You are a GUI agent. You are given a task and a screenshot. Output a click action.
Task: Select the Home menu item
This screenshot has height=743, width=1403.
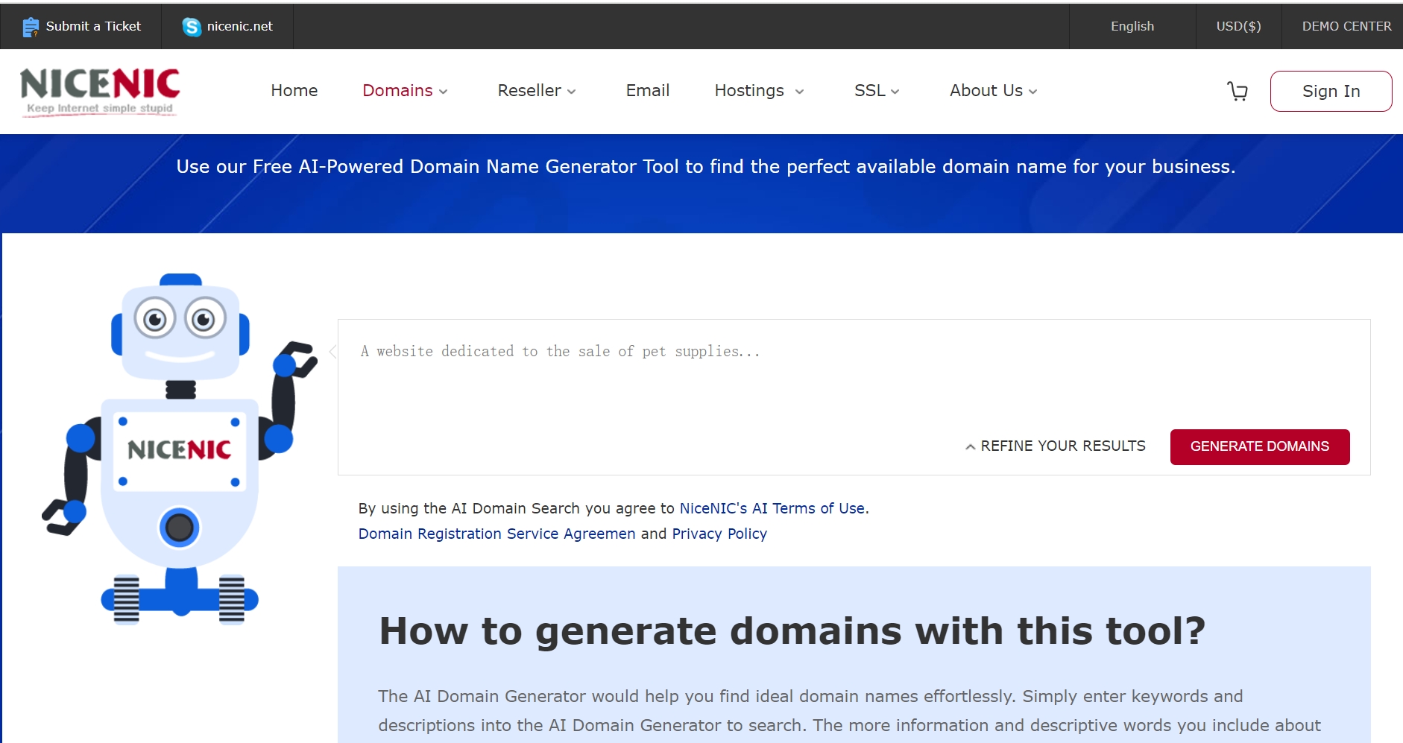point(294,91)
